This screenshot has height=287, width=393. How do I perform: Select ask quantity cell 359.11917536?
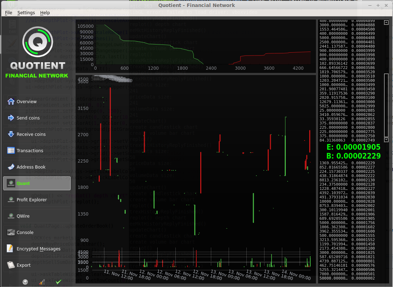(334, 93)
